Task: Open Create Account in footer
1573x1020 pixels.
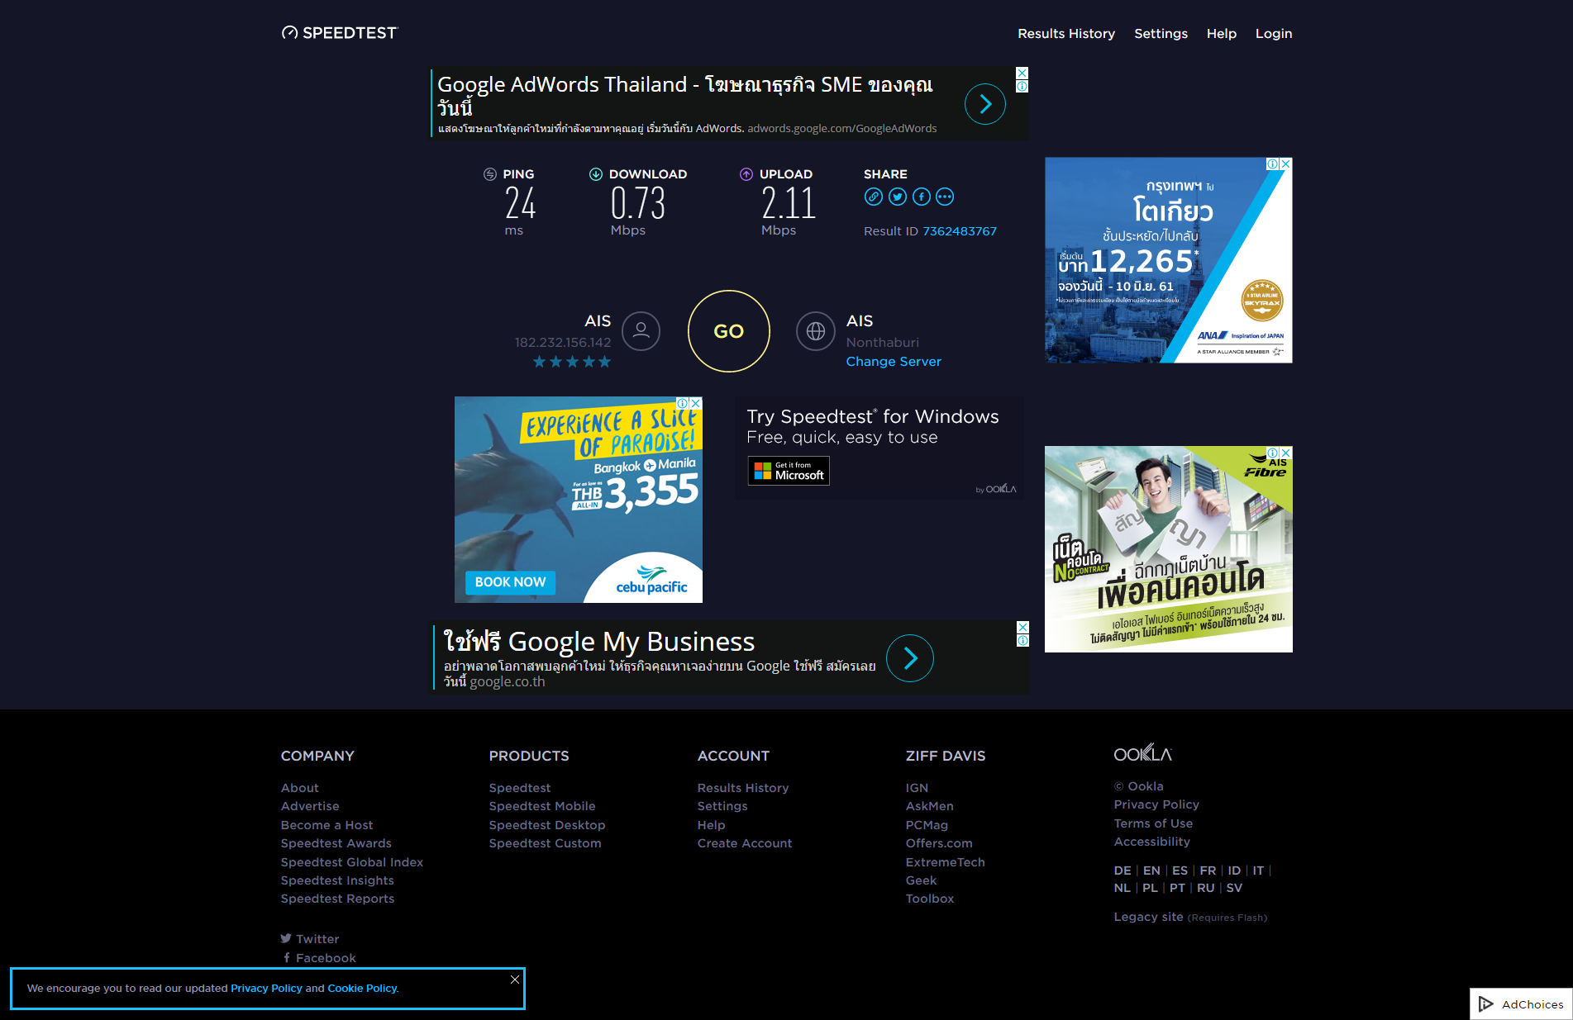Action: coord(744,843)
